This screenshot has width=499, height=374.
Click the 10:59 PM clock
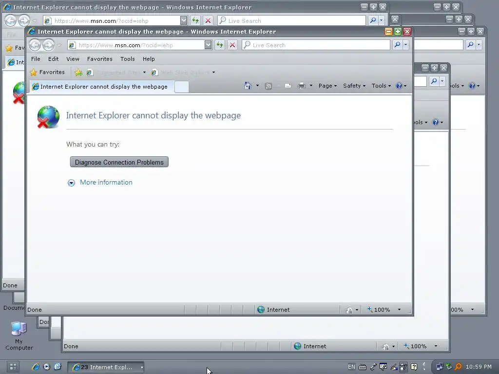click(479, 367)
